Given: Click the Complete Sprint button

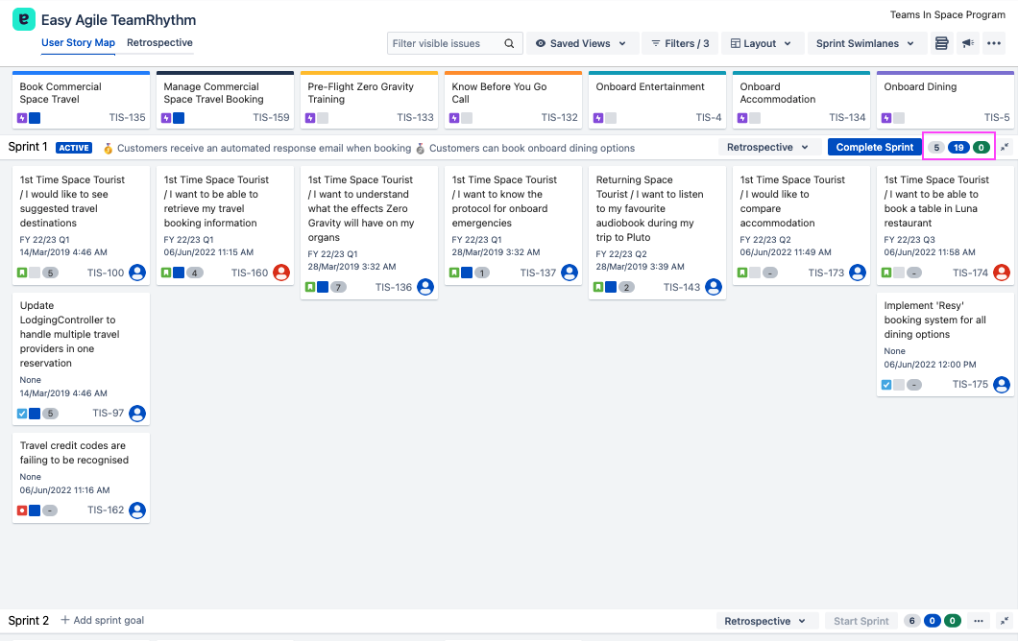Looking at the screenshot, I should pyautogui.click(x=874, y=148).
